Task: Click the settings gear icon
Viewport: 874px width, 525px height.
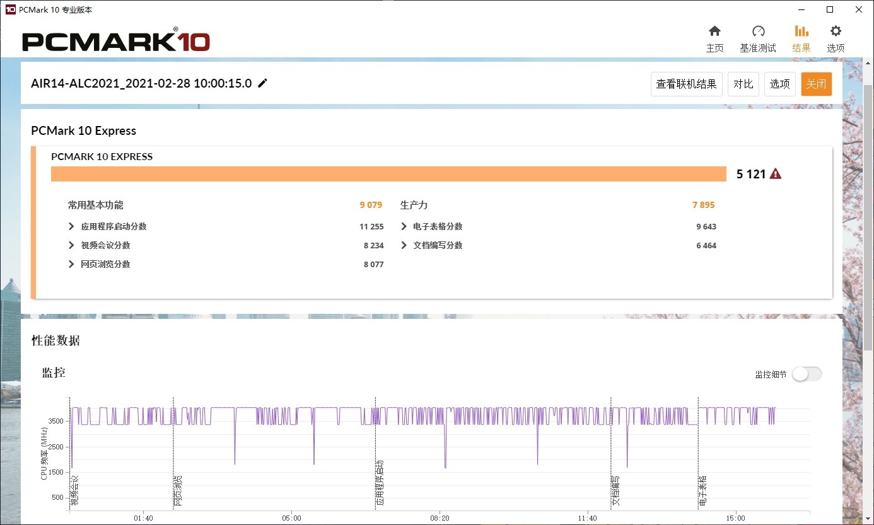Action: 836,31
